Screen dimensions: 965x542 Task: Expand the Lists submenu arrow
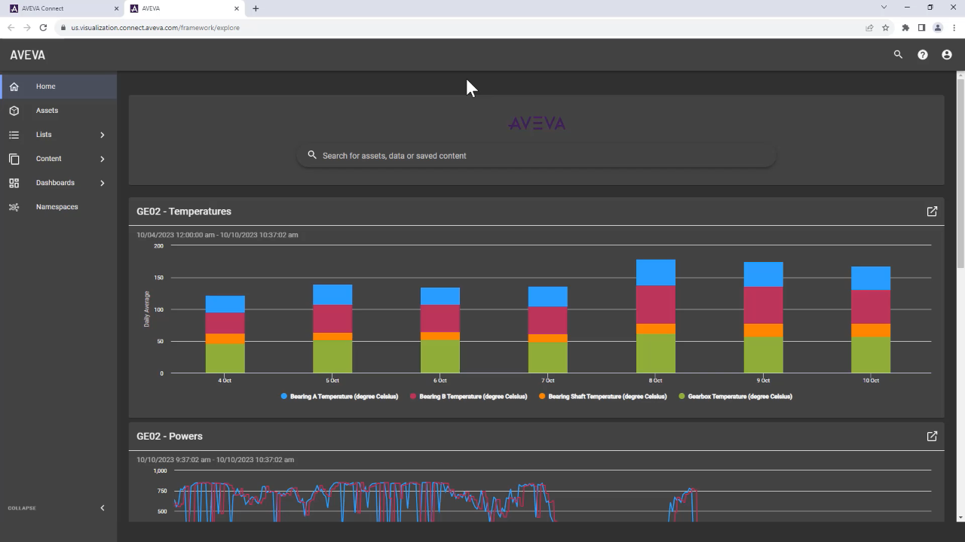pos(103,135)
